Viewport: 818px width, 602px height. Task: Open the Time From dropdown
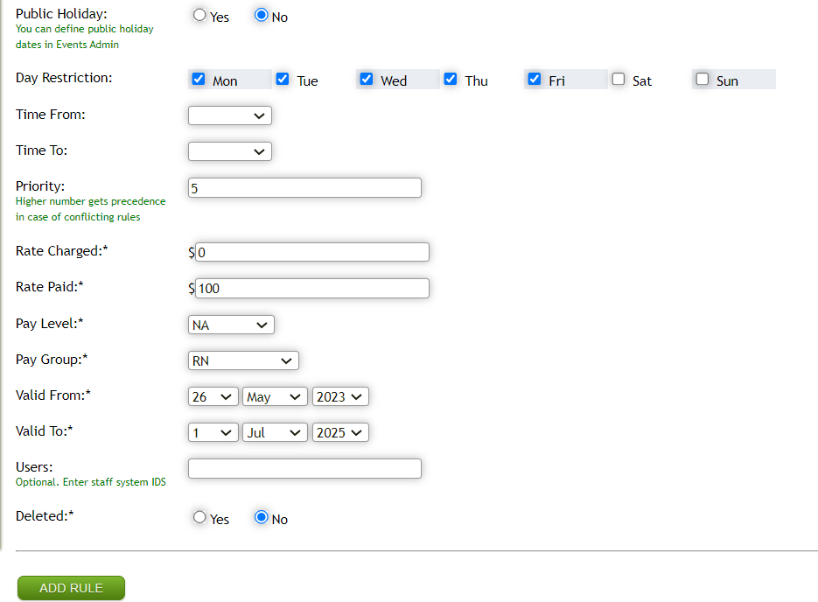click(x=229, y=115)
